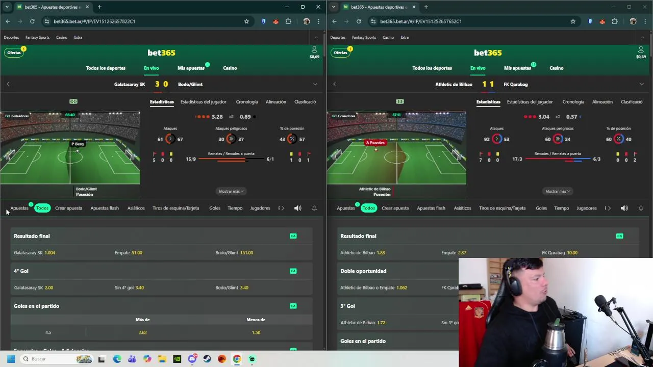Open Chrome menu in right window
Screen dimensions: 653x367
[x=645, y=21]
